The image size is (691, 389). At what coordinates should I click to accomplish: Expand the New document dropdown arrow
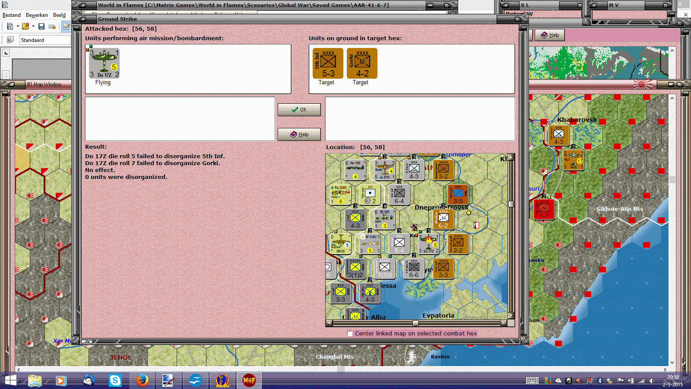coord(18,26)
